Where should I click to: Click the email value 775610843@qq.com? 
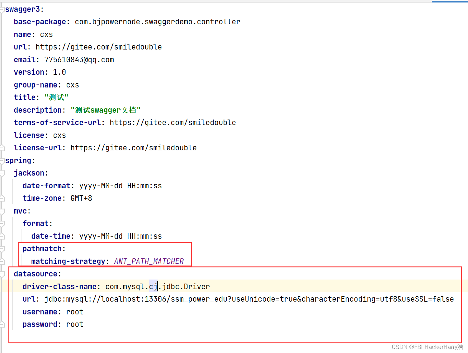(79, 60)
